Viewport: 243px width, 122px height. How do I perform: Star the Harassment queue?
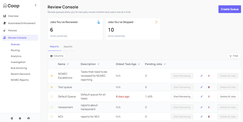(x=52, y=107)
